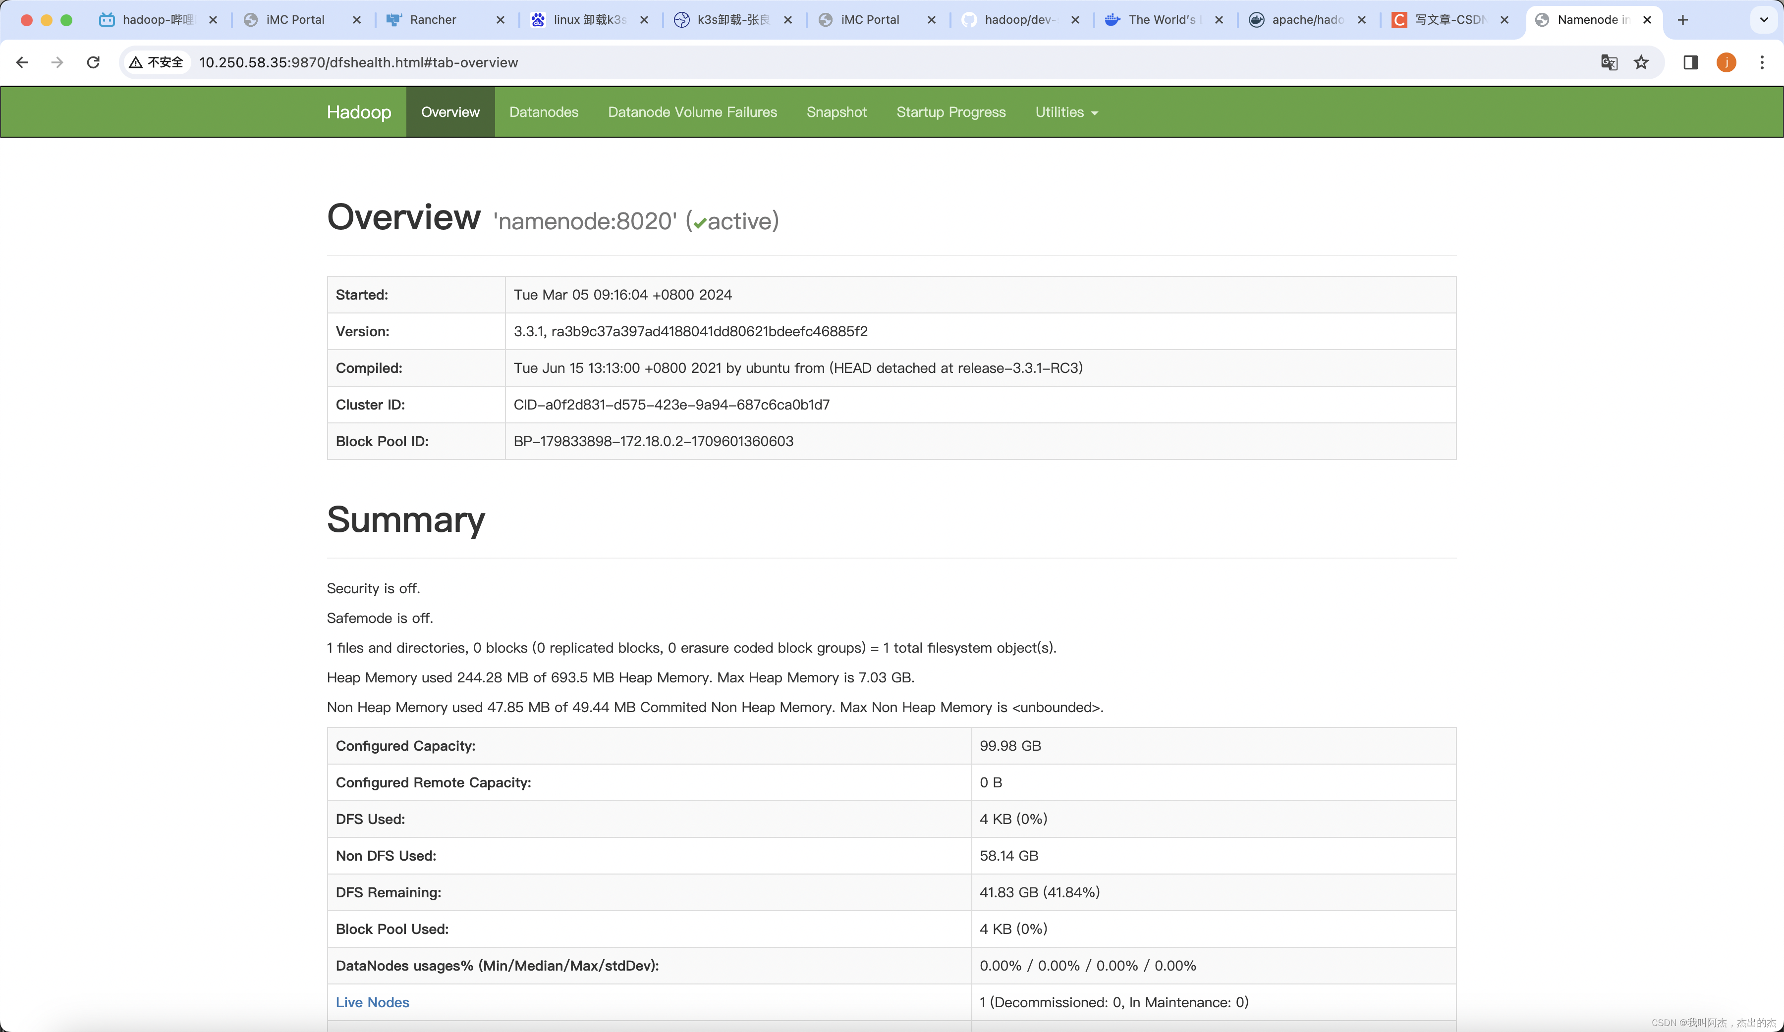
Task: Switch to the Rancher browser tab
Action: click(x=433, y=20)
